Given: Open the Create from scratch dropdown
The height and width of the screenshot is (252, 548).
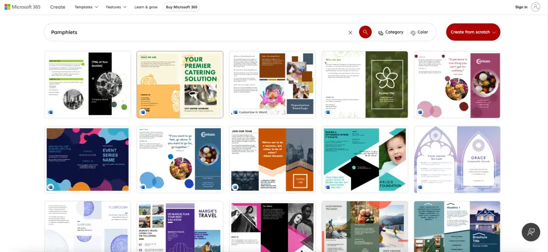Looking at the screenshot, I should [x=473, y=32].
